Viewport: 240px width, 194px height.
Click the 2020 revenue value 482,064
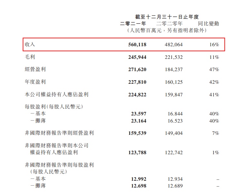[x=174, y=45]
